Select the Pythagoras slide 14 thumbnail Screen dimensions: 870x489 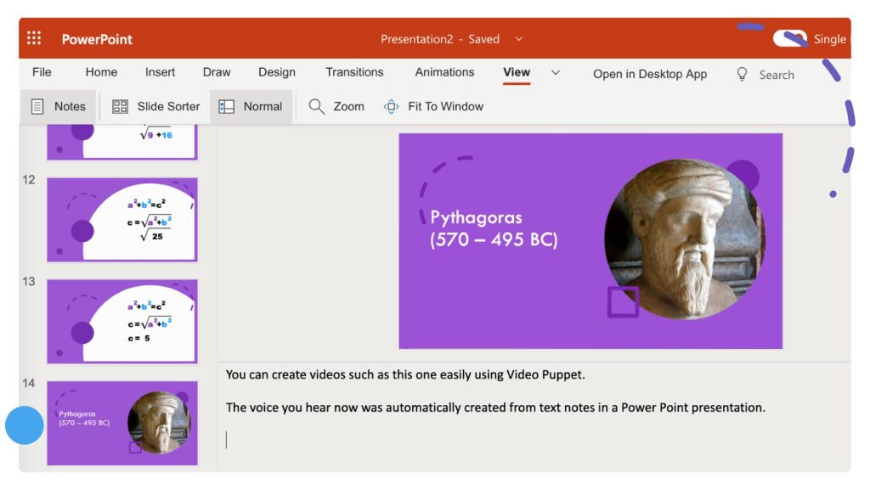pyautogui.click(x=122, y=423)
